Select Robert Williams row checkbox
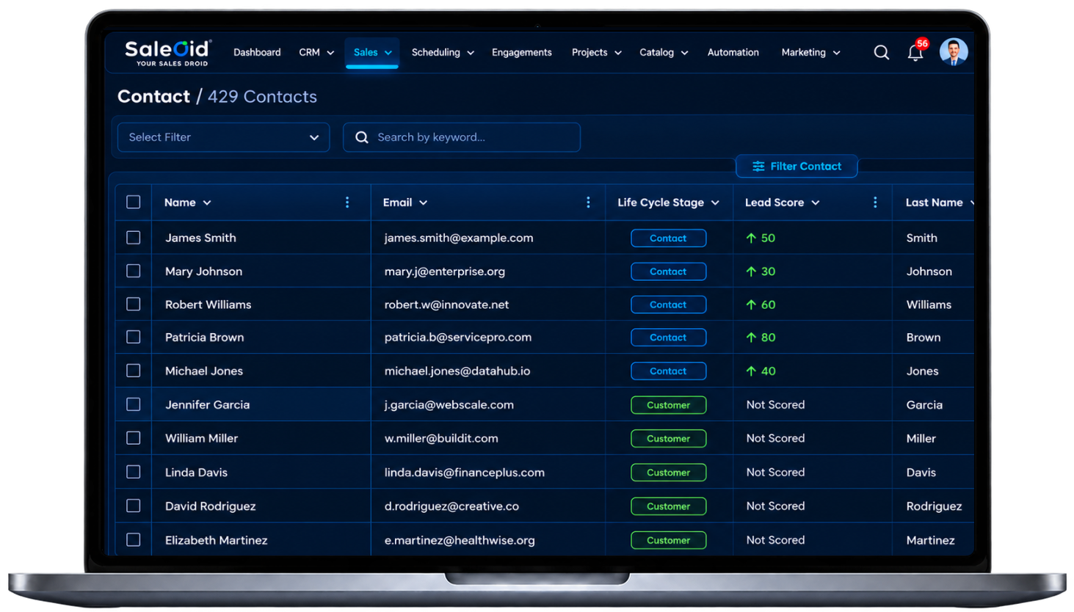 (x=133, y=304)
